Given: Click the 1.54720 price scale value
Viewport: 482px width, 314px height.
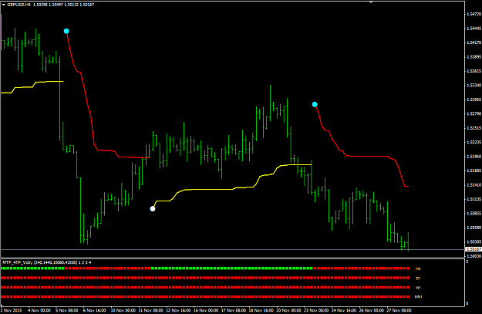Looking at the screenshot, I should coord(474,14).
